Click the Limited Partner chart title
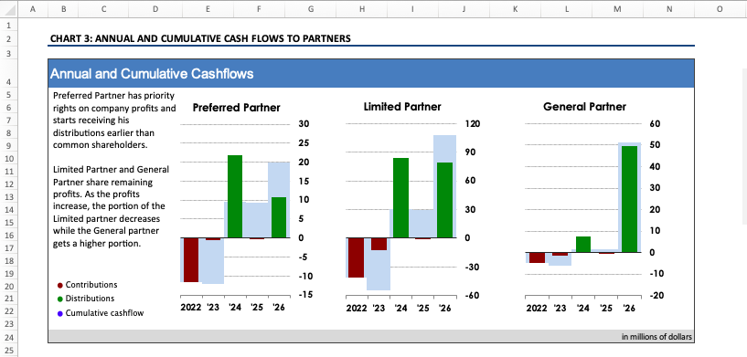This screenshot has height=357, width=747. click(402, 107)
